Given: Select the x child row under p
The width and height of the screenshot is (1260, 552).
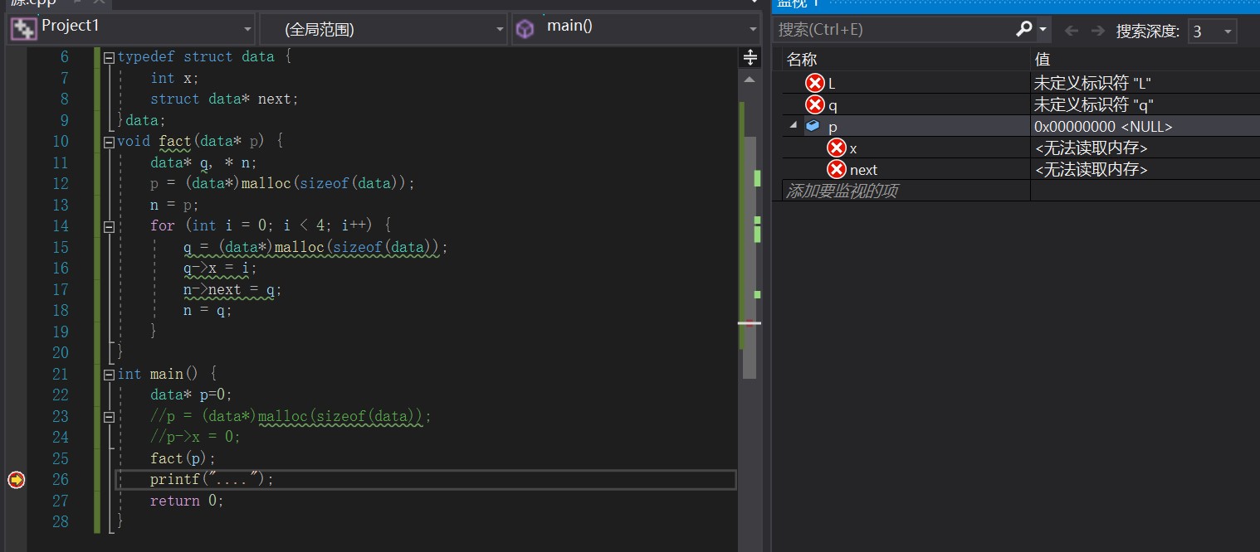Looking at the screenshot, I should click(x=853, y=148).
